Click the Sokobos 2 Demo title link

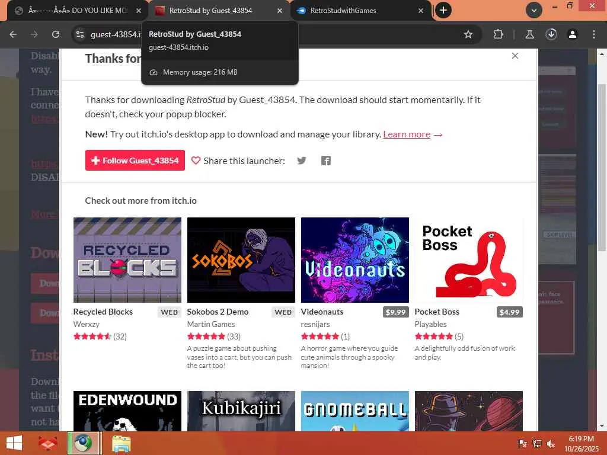(218, 312)
